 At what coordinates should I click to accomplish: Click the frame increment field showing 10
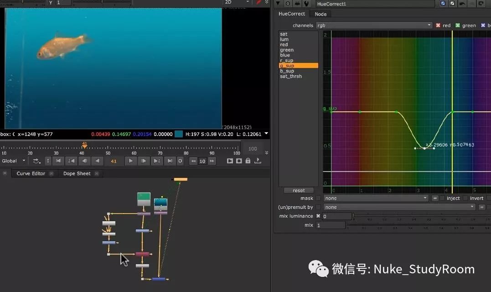(202, 161)
